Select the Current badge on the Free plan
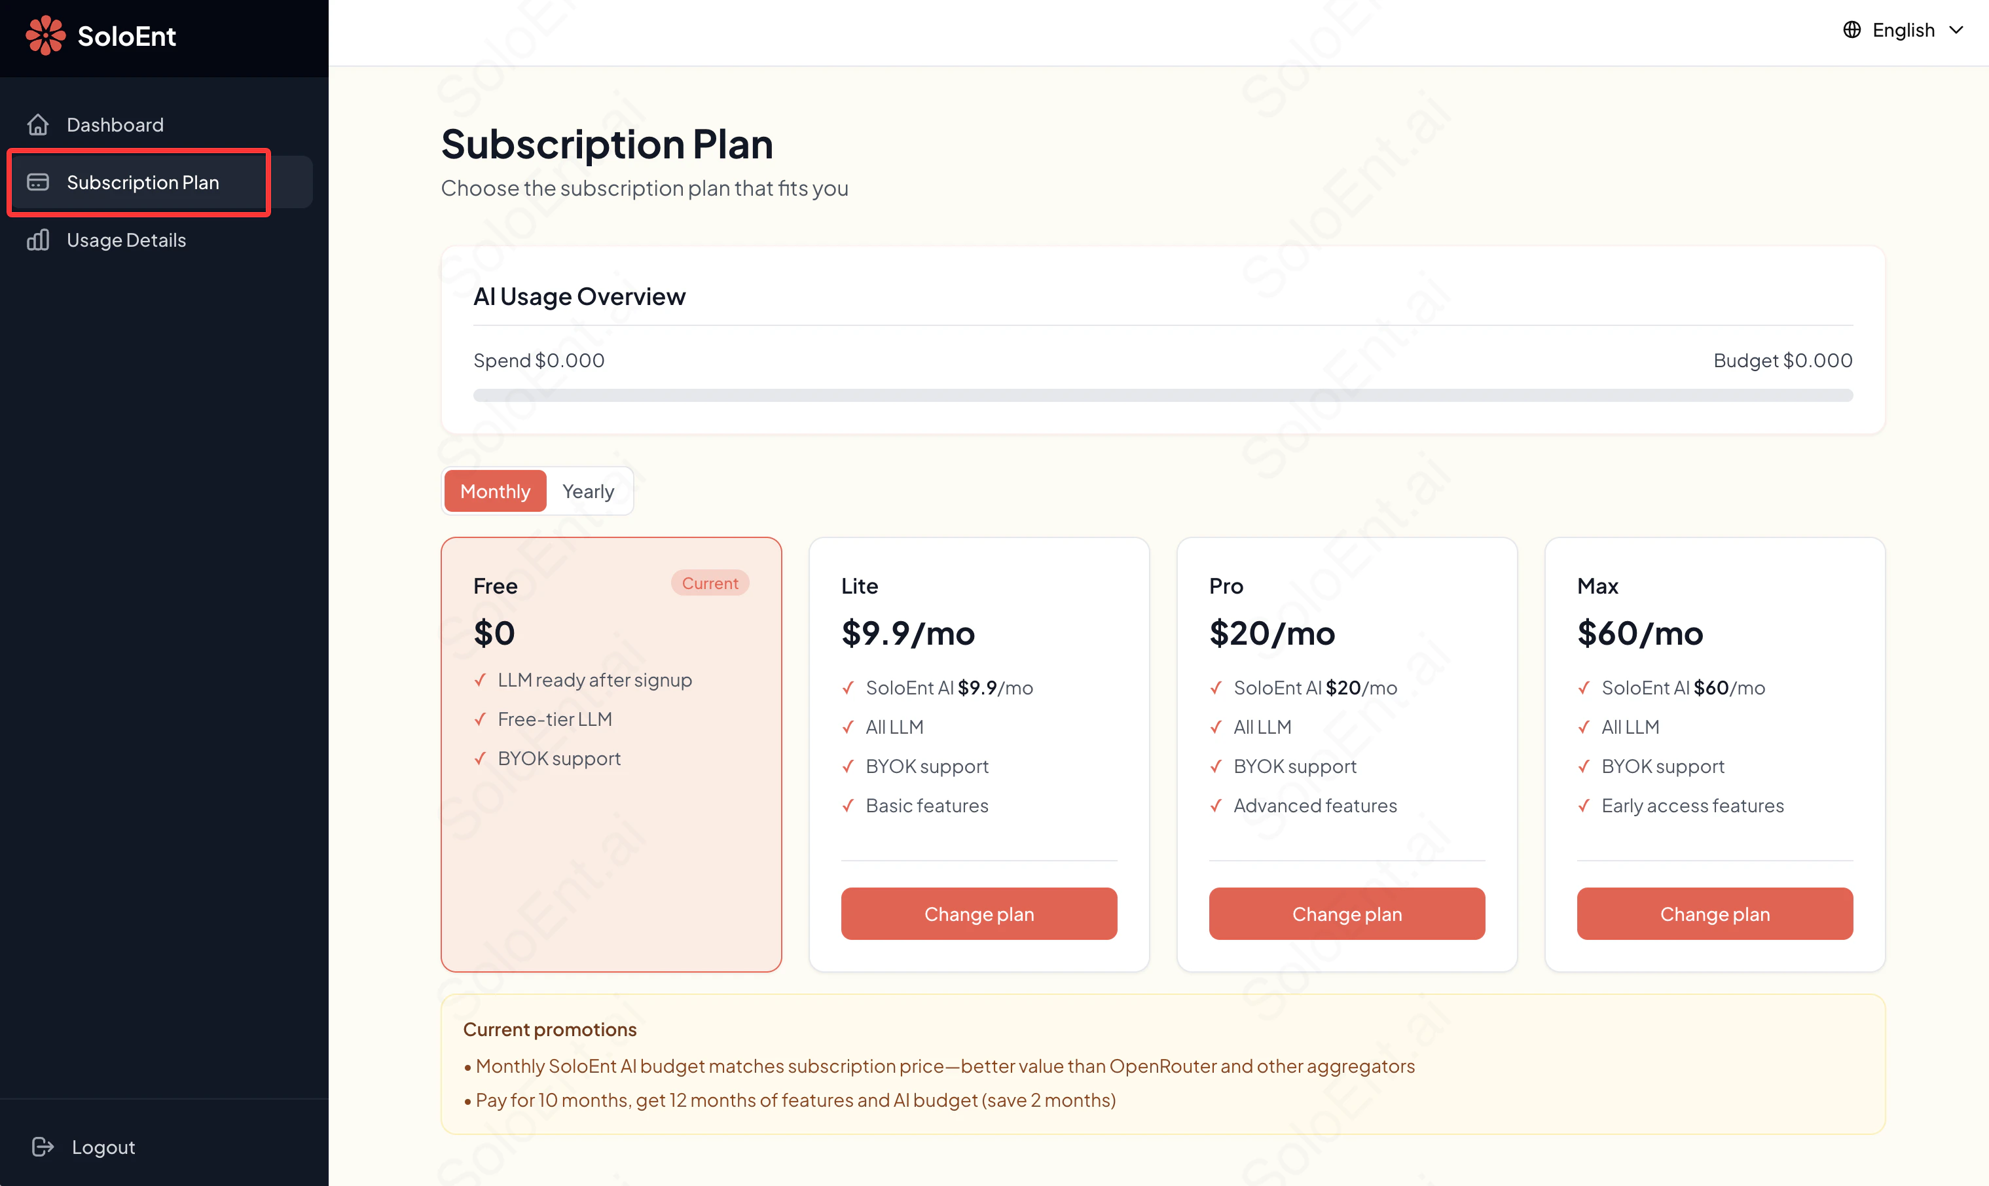 [710, 583]
